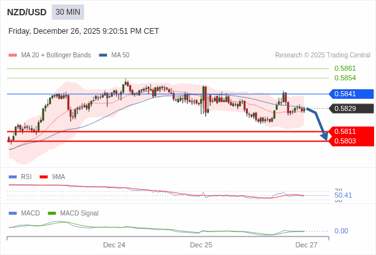Viewport: 376px width, 255px height.
Task: Click the 'MA 20 + Bollinger Bands' legend label
Action: click(x=56, y=55)
